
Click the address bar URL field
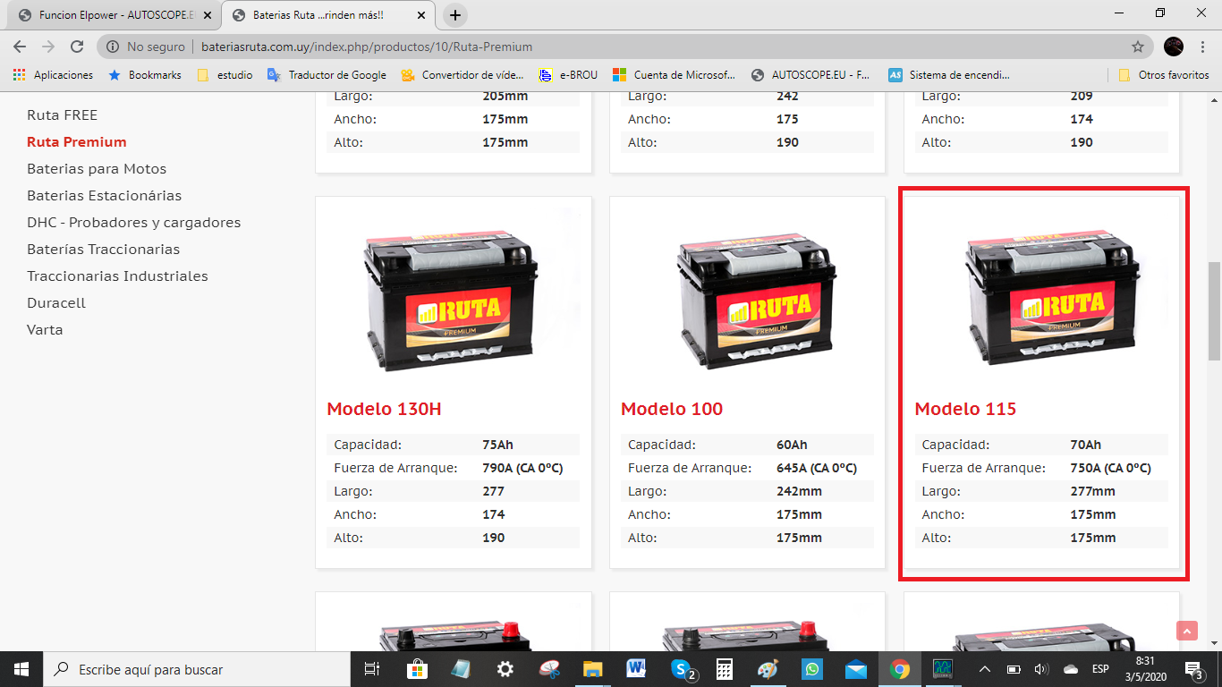pyautogui.click(x=626, y=47)
